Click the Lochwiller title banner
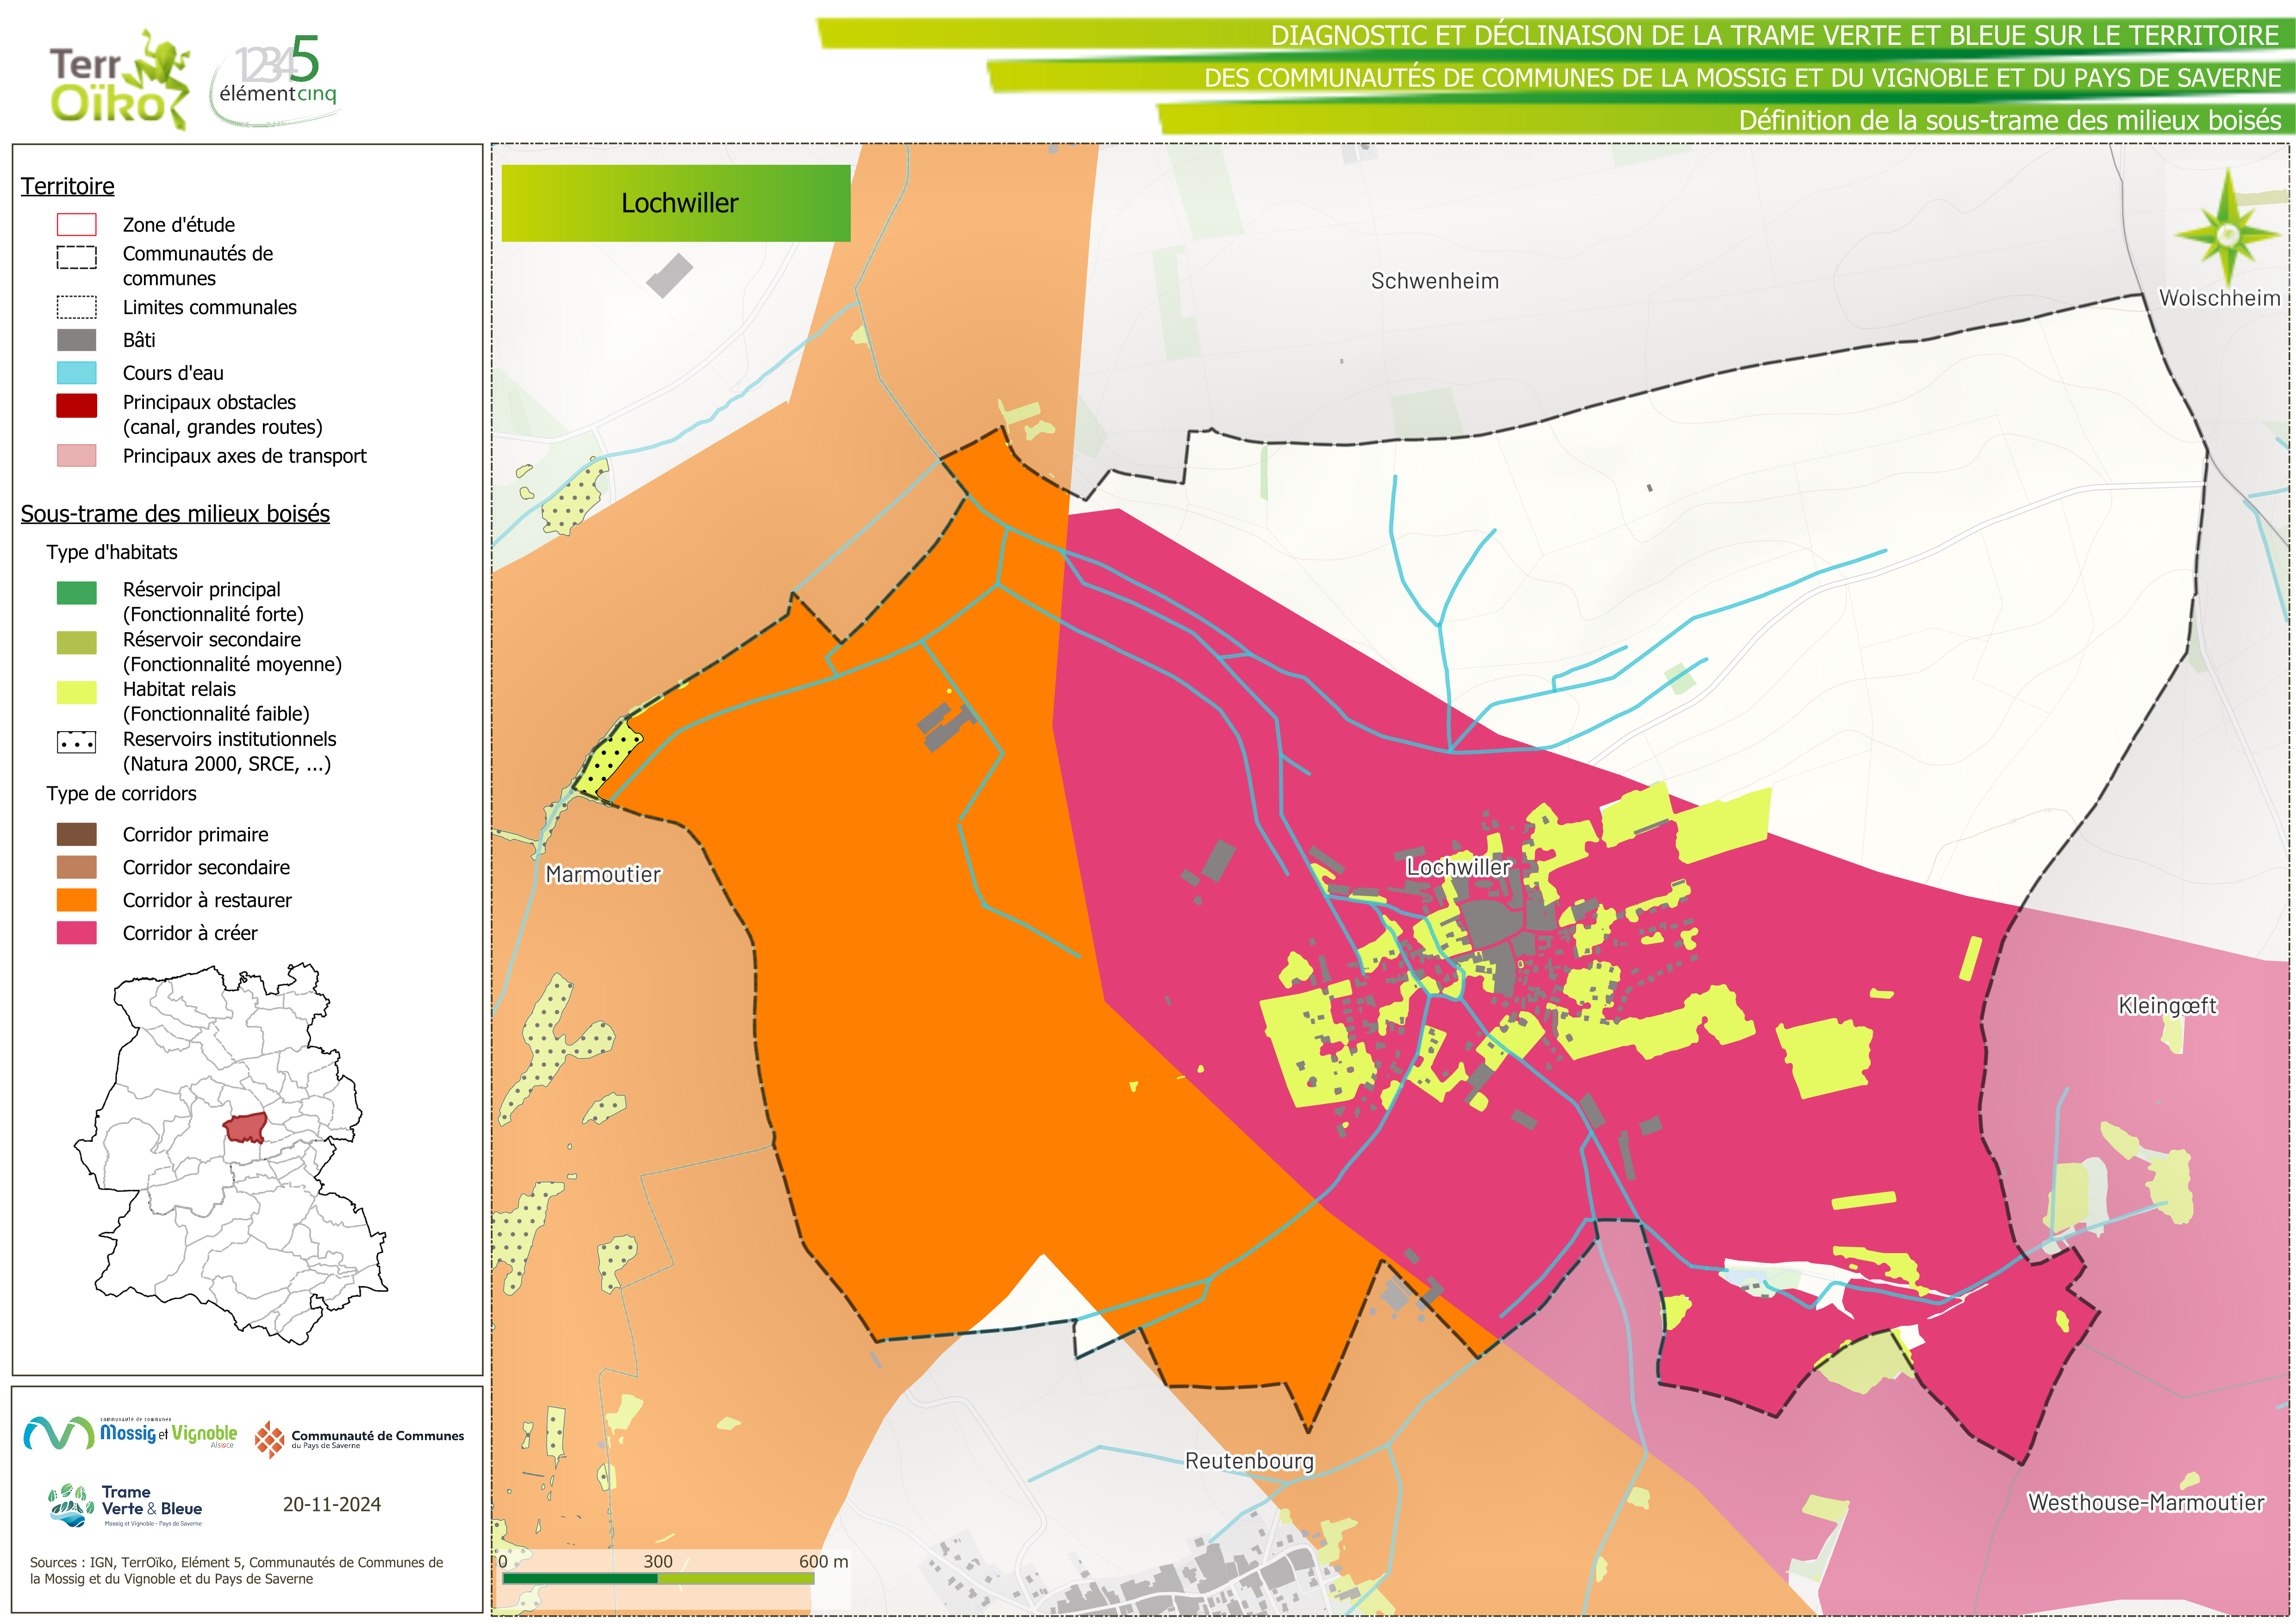 [676, 203]
